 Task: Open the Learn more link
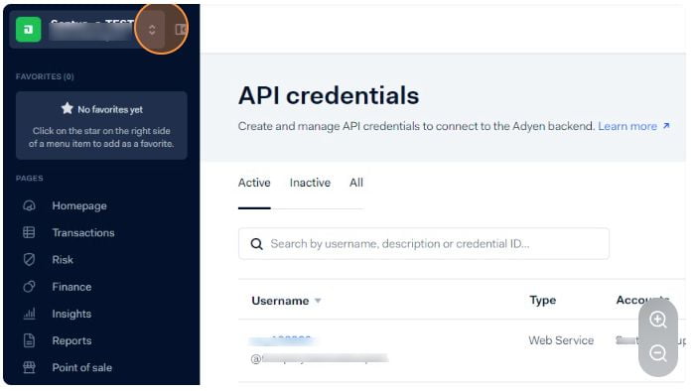point(633,126)
